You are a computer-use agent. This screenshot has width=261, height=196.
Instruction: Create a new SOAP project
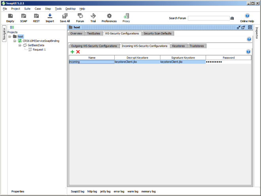click(x=24, y=17)
